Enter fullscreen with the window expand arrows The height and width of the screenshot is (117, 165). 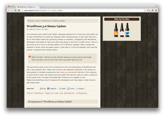pos(156,6)
